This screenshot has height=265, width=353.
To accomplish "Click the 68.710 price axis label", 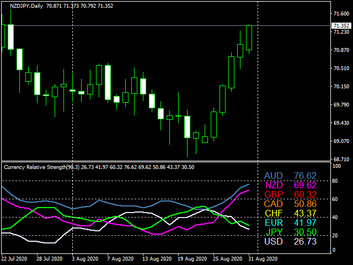I will [x=341, y=160].
